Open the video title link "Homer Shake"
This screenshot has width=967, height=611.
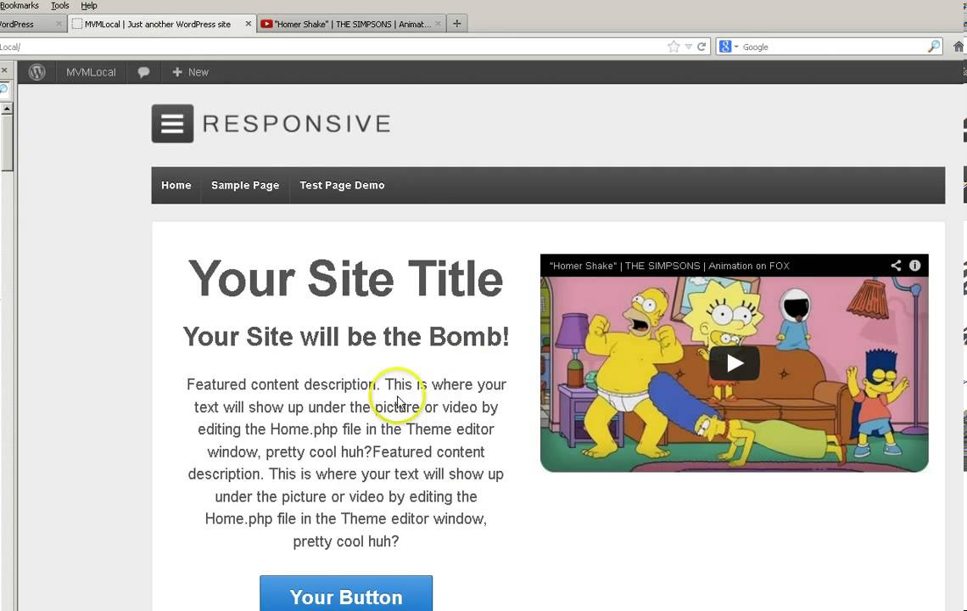point(669,266)
